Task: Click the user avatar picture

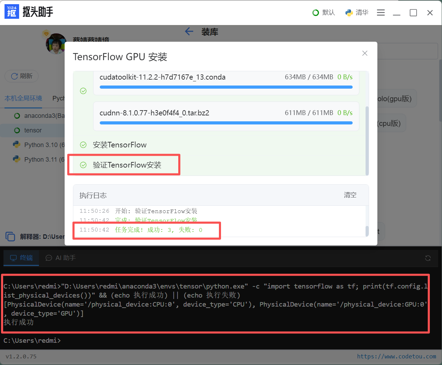Action: [x=56, y=44]
